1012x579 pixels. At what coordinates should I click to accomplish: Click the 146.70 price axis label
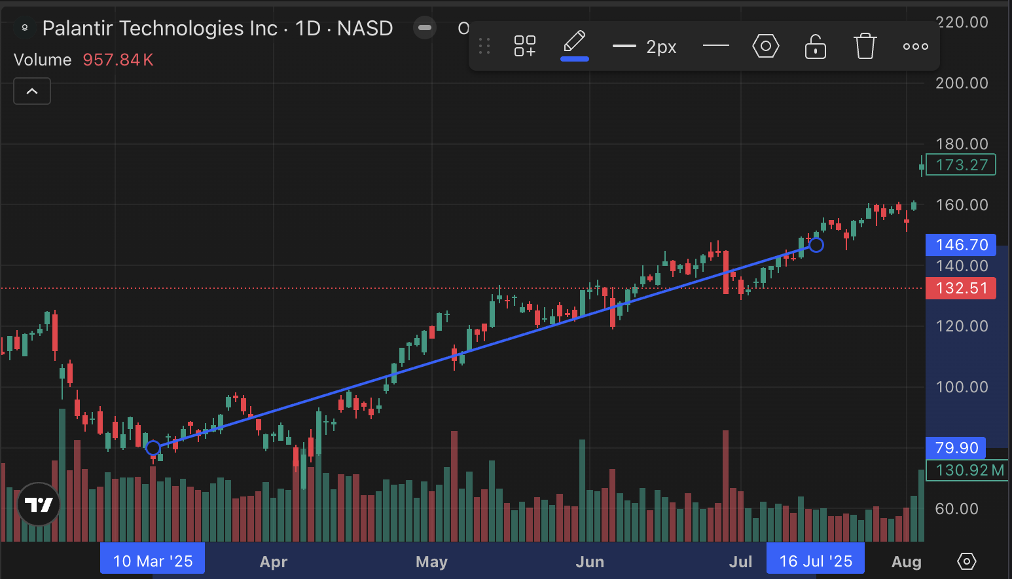click(961, 245)
